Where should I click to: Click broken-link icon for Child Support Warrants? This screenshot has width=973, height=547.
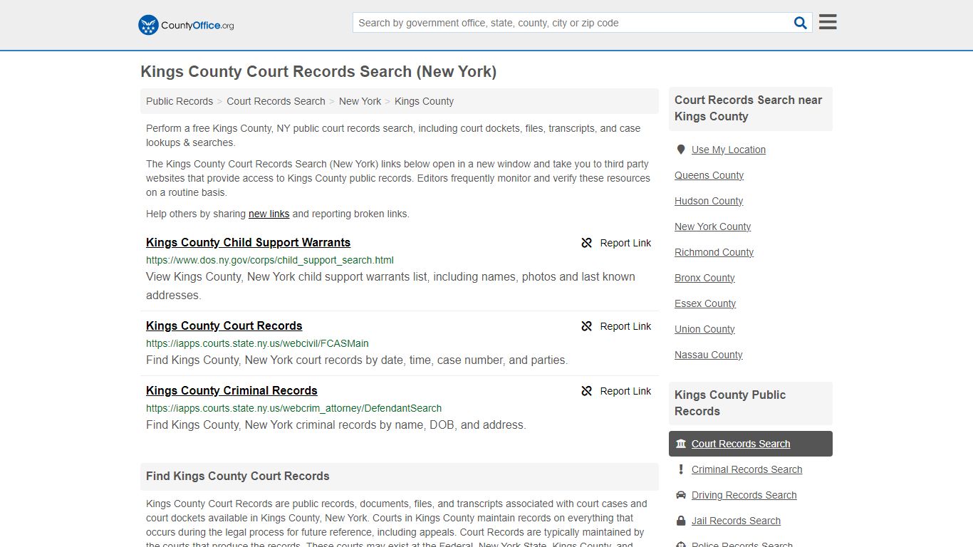(x=587, y=243)
